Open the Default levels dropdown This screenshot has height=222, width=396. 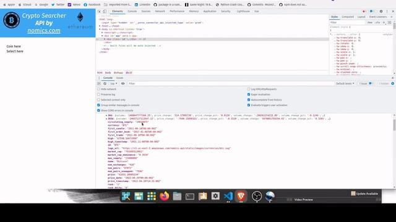click(345, 84)
